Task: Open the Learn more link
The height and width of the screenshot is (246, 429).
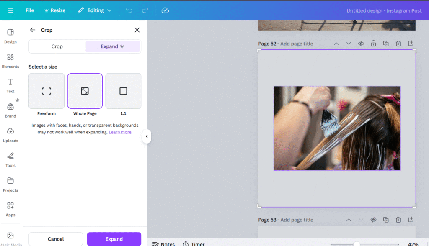Action: click(120, 132)
